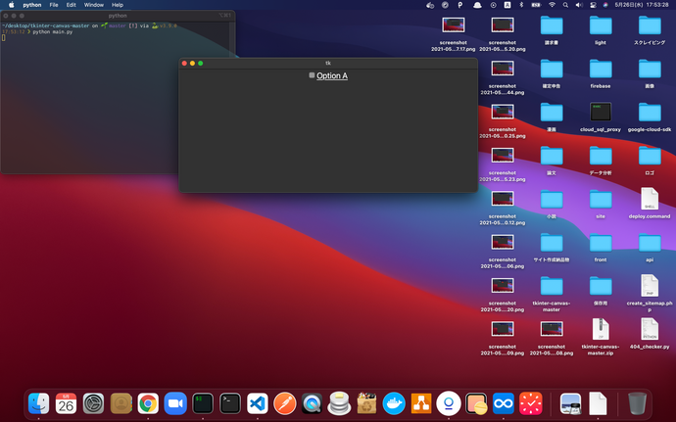
Task: Launch Google Chrome from the Dock
Action: click(148, 401)
